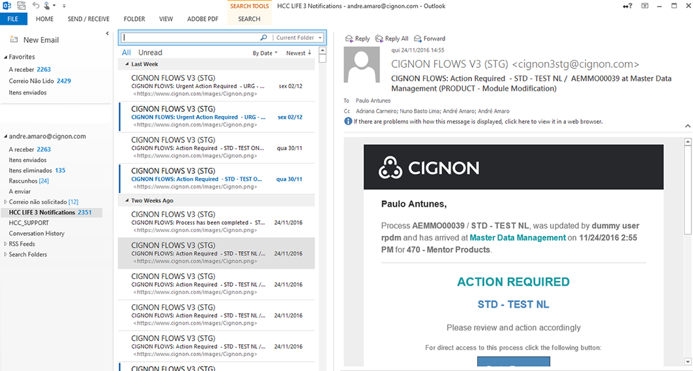Screen dimensions: 693x371
Task: Open the FOLDER ribbon tab
Action: tap(134, 19)
